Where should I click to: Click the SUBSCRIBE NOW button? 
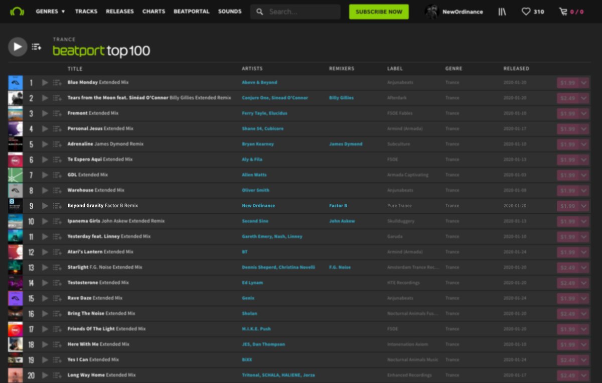coord(379,11)
